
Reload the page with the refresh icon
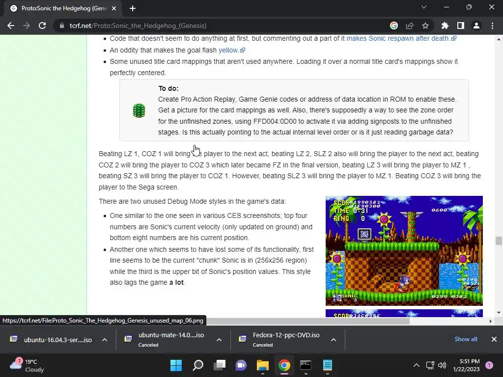click(42, 26)
